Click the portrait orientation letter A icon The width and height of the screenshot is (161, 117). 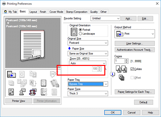pyautogui.click(x=74, y=32)
